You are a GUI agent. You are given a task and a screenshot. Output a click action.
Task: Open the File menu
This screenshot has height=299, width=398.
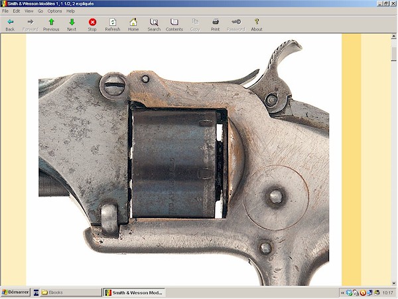point(5,11)
